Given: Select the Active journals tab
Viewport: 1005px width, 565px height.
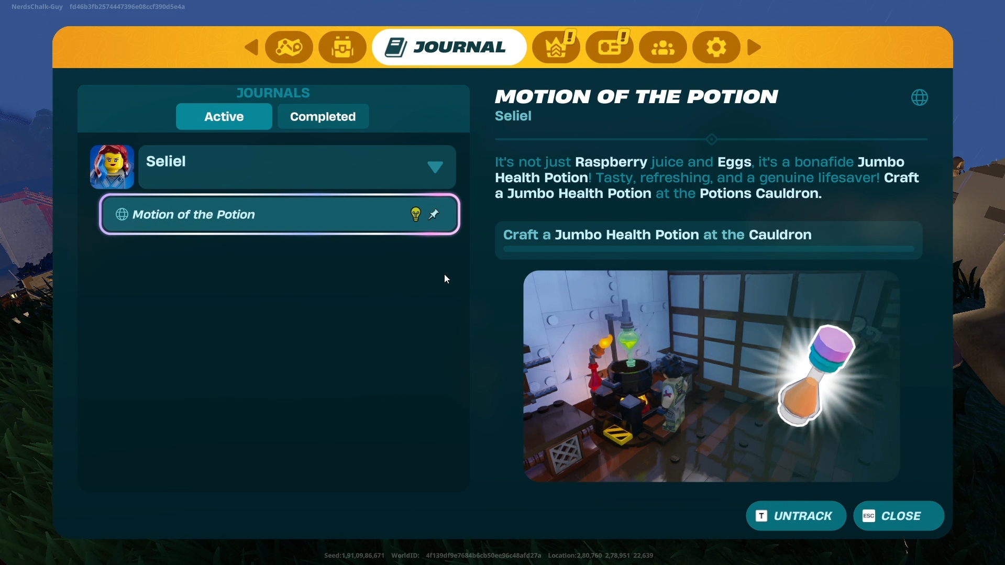Looking at the screenshot, I should click(x=224, y=117).
